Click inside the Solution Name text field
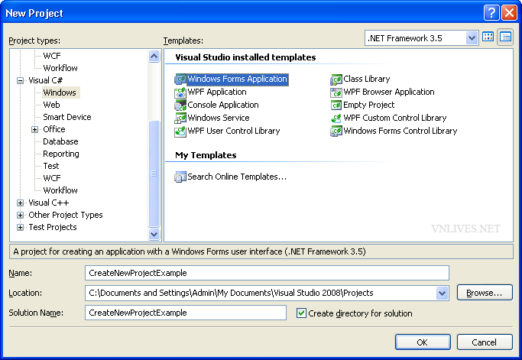This screenshot has height=360, width=522. (186, 313)
